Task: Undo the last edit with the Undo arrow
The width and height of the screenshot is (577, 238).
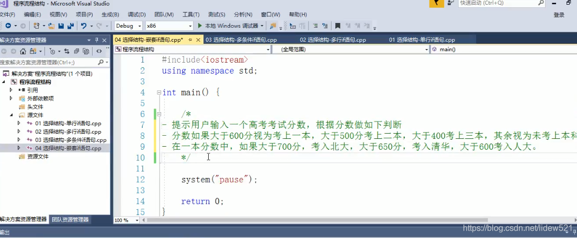Action: (84, 26)
